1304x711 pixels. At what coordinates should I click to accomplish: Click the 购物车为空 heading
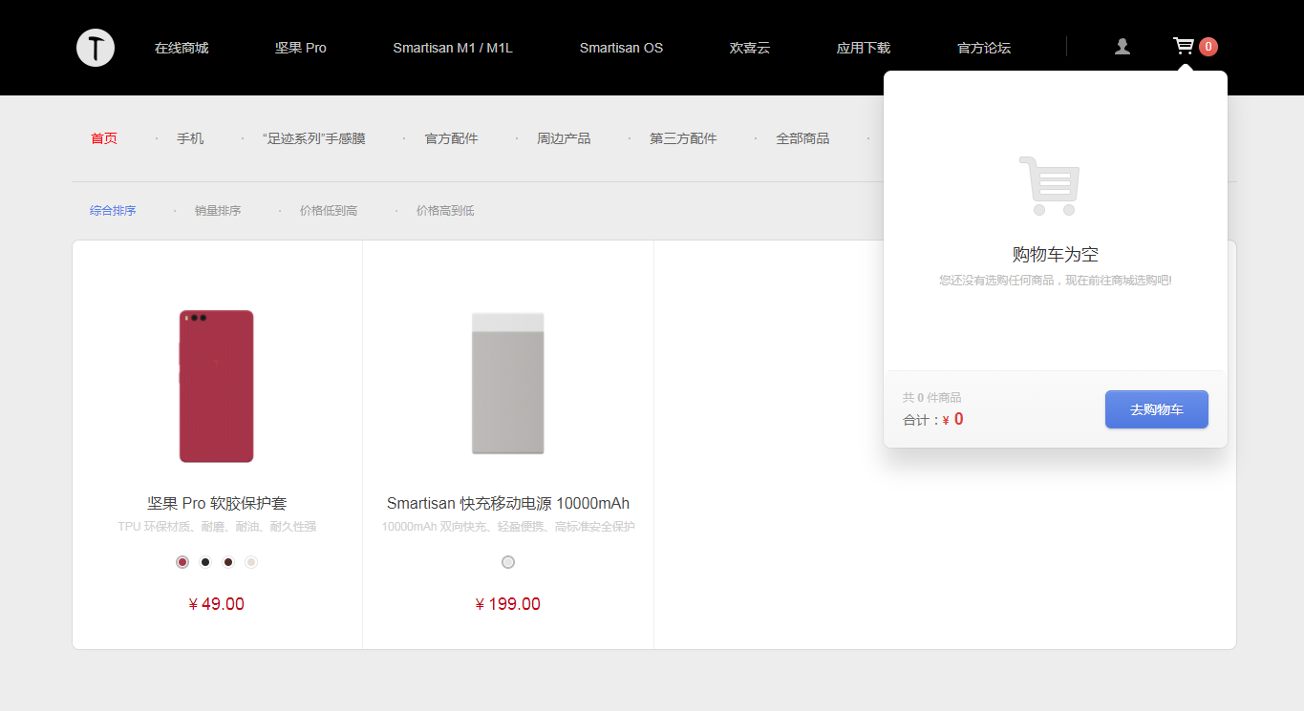[x=1056, y=255]
